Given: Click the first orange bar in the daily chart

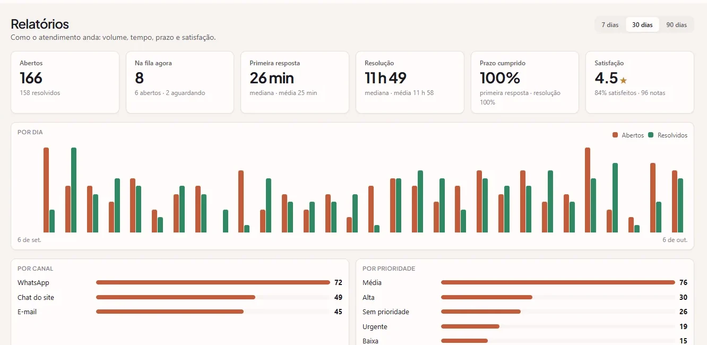Looking at the screenshot, I should [46, 190].
